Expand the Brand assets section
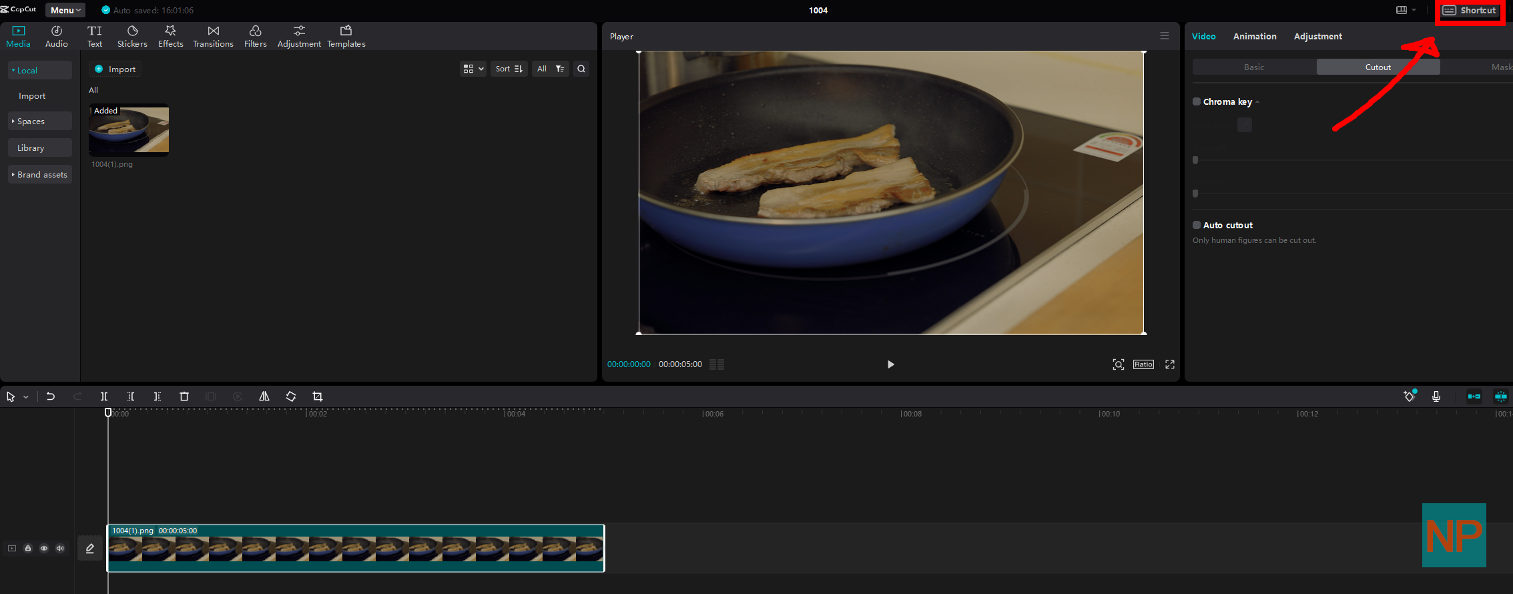The height and width of the screenshot is (594, 1513). pyautogui.click(x=40, y=174)
